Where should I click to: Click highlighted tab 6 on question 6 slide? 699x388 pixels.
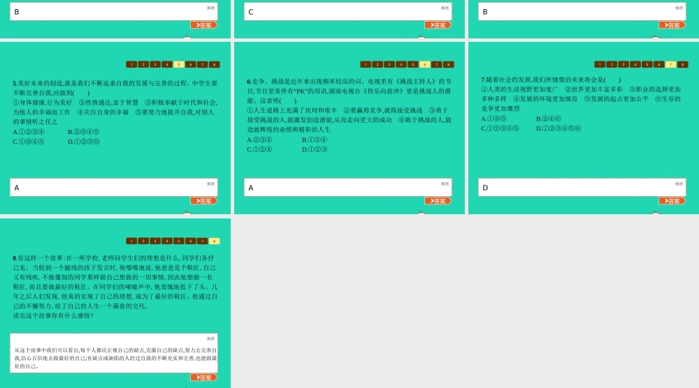pyautogui.click(x=424, y=64)
